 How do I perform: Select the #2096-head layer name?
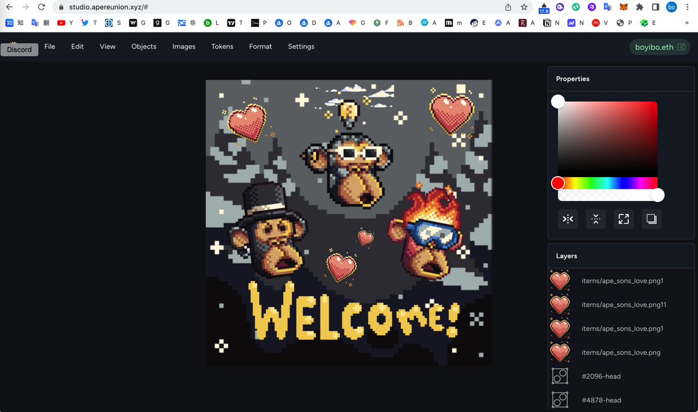(601, 376)
